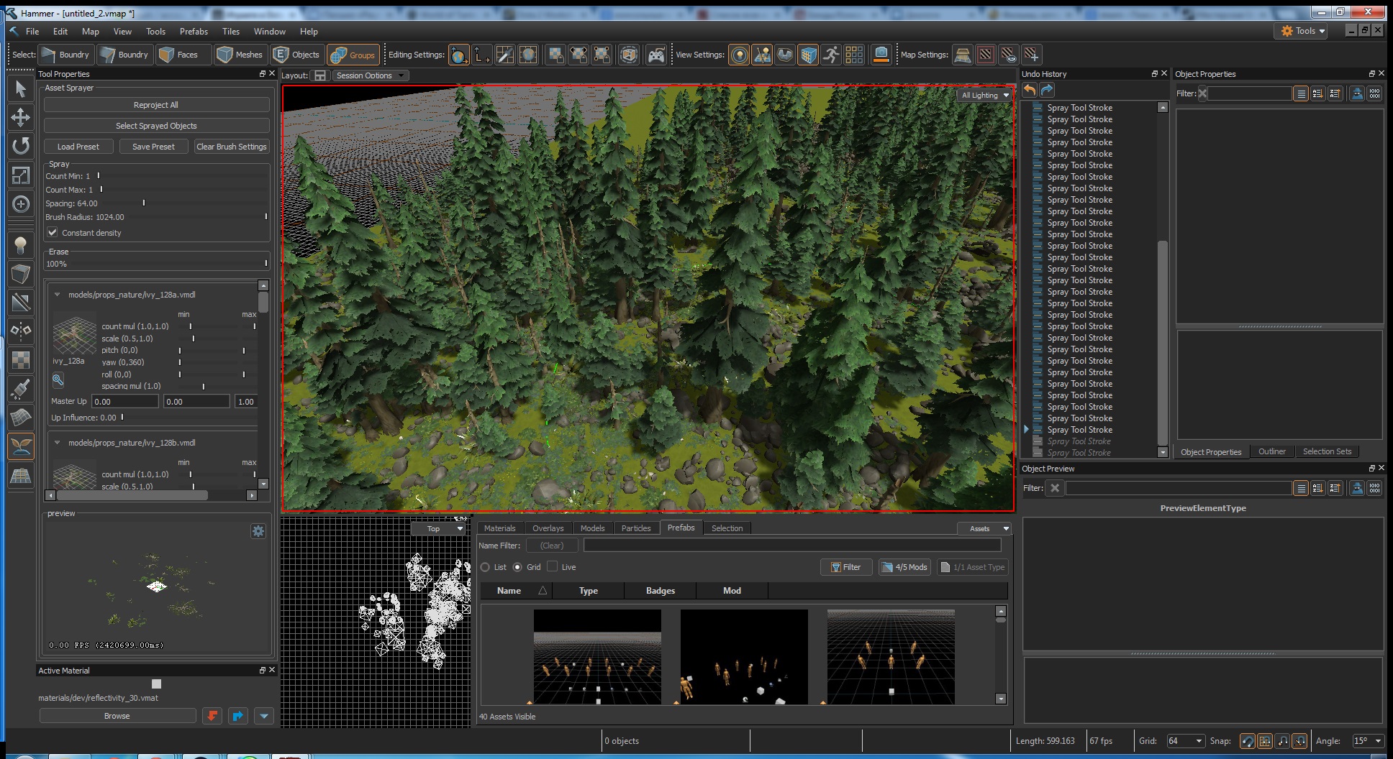Activate the Scale tool
This screenshot has width=1393, height=759.
21,175
